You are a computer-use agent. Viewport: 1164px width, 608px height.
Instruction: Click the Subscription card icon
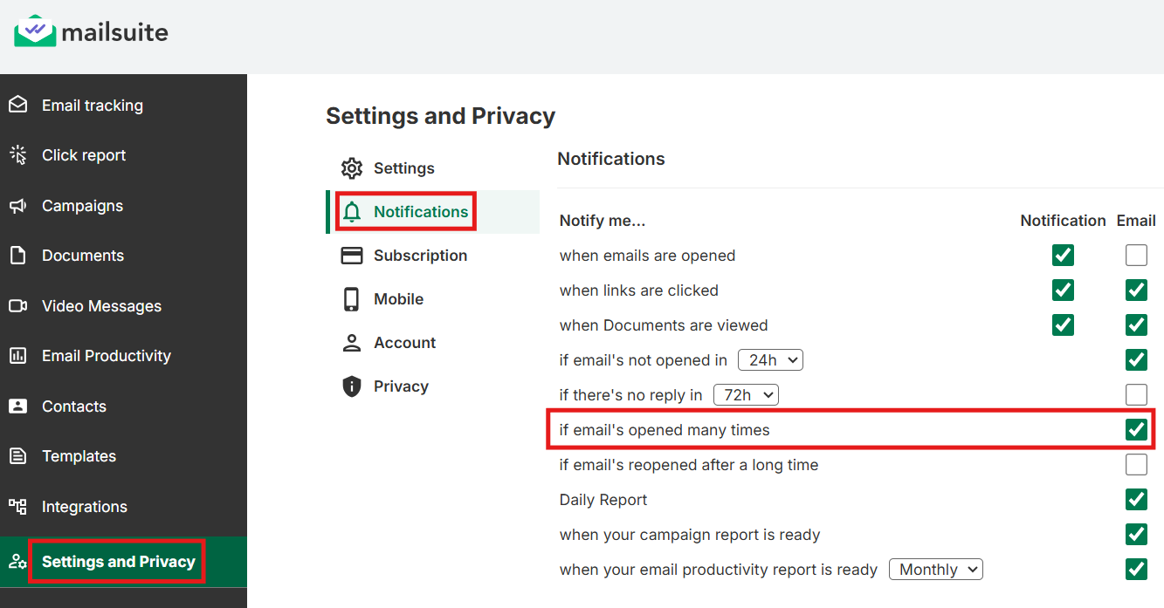(x=352, y=256)
